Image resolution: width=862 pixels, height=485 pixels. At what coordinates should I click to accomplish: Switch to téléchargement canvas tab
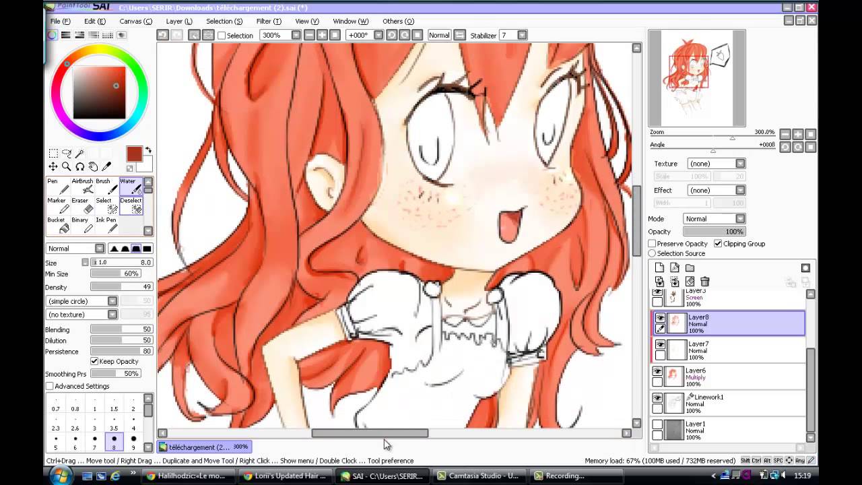(x=205, y=447)
